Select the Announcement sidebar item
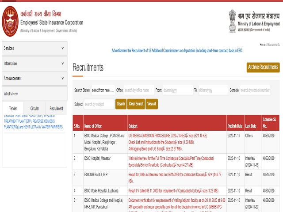This screenshot has height=212, width=283. [34, 78]
